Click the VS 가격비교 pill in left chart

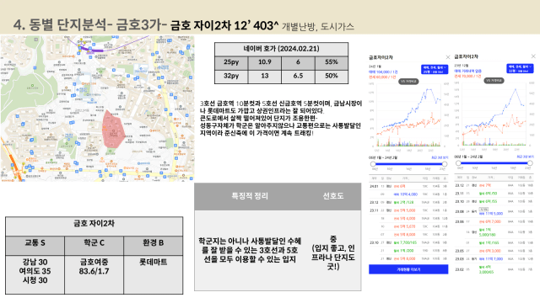(x=408, y=82)
